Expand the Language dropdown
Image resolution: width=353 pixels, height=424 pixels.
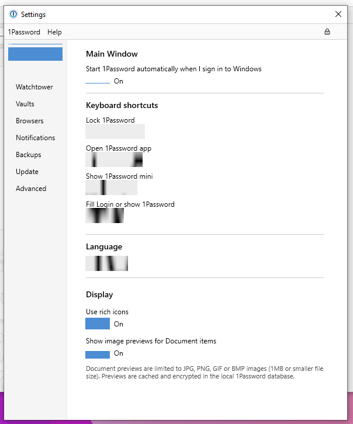107,263
